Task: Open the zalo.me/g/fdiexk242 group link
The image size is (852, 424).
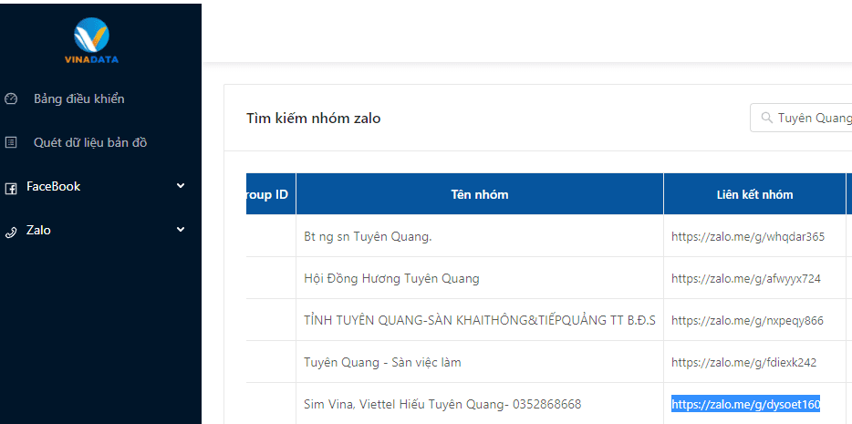Action: point(743,362)
